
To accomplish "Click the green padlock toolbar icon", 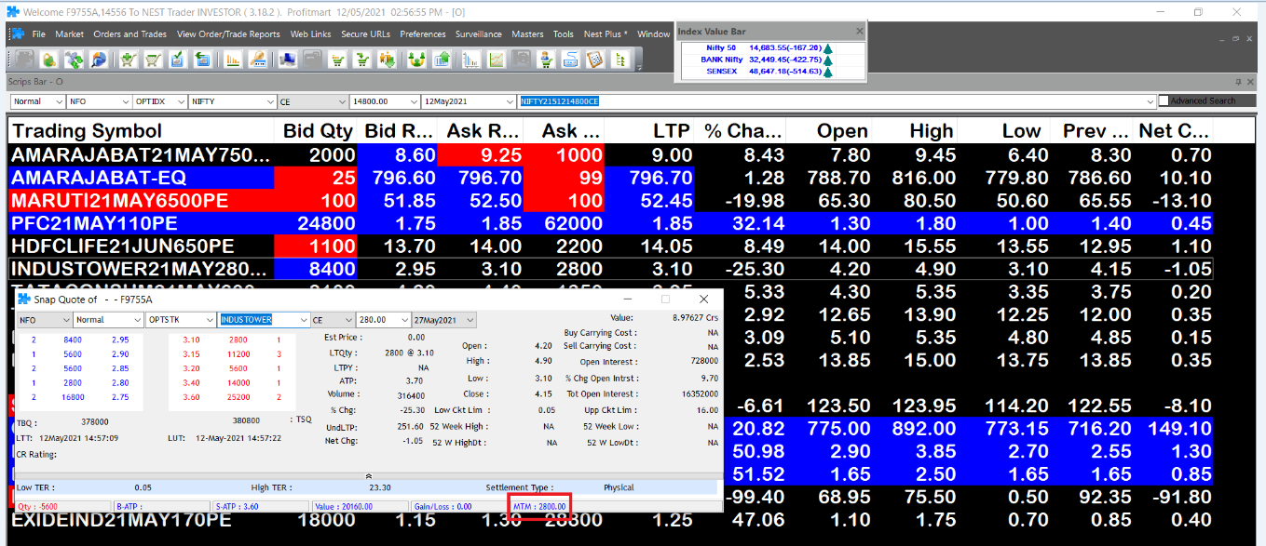I will pyautogui.click(x=49, y=60).
